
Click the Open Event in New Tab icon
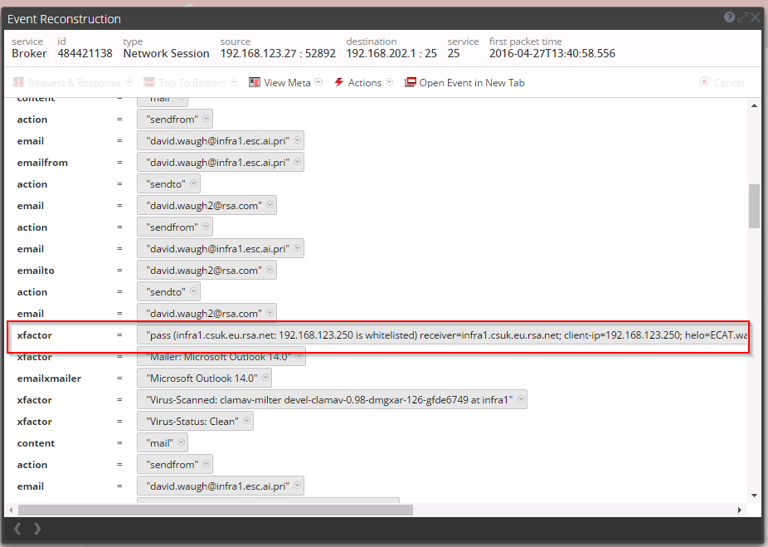(411, 83)
